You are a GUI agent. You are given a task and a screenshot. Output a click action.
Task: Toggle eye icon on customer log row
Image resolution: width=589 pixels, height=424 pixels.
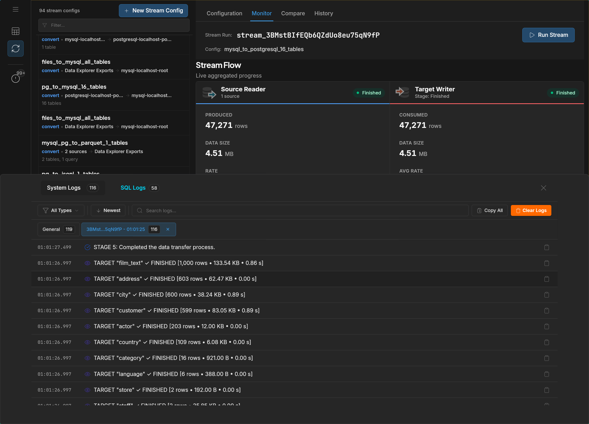[87, 311]
